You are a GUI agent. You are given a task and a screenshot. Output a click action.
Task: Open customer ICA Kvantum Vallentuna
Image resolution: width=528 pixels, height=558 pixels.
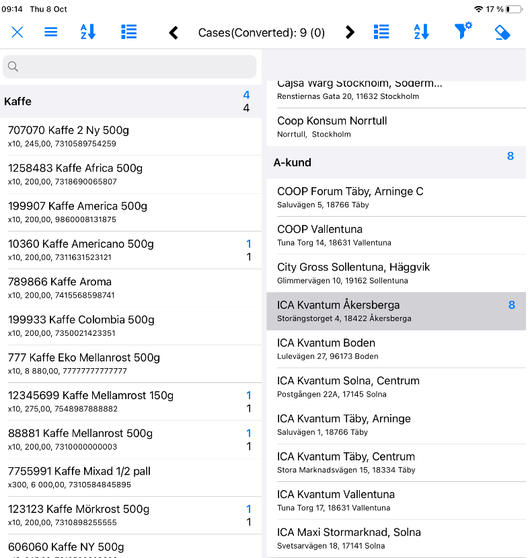tap(396, 501)
